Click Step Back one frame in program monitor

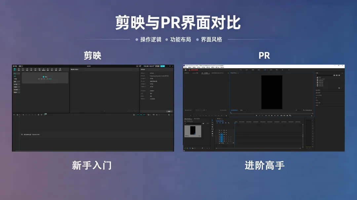click(269, 116)
